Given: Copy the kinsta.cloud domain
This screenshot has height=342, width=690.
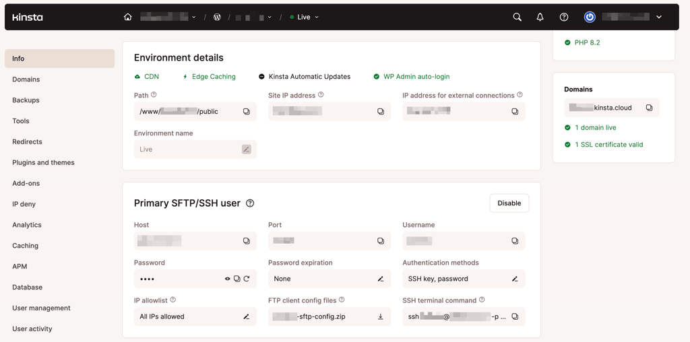Looking at the screenshot, I should (649, 108).
